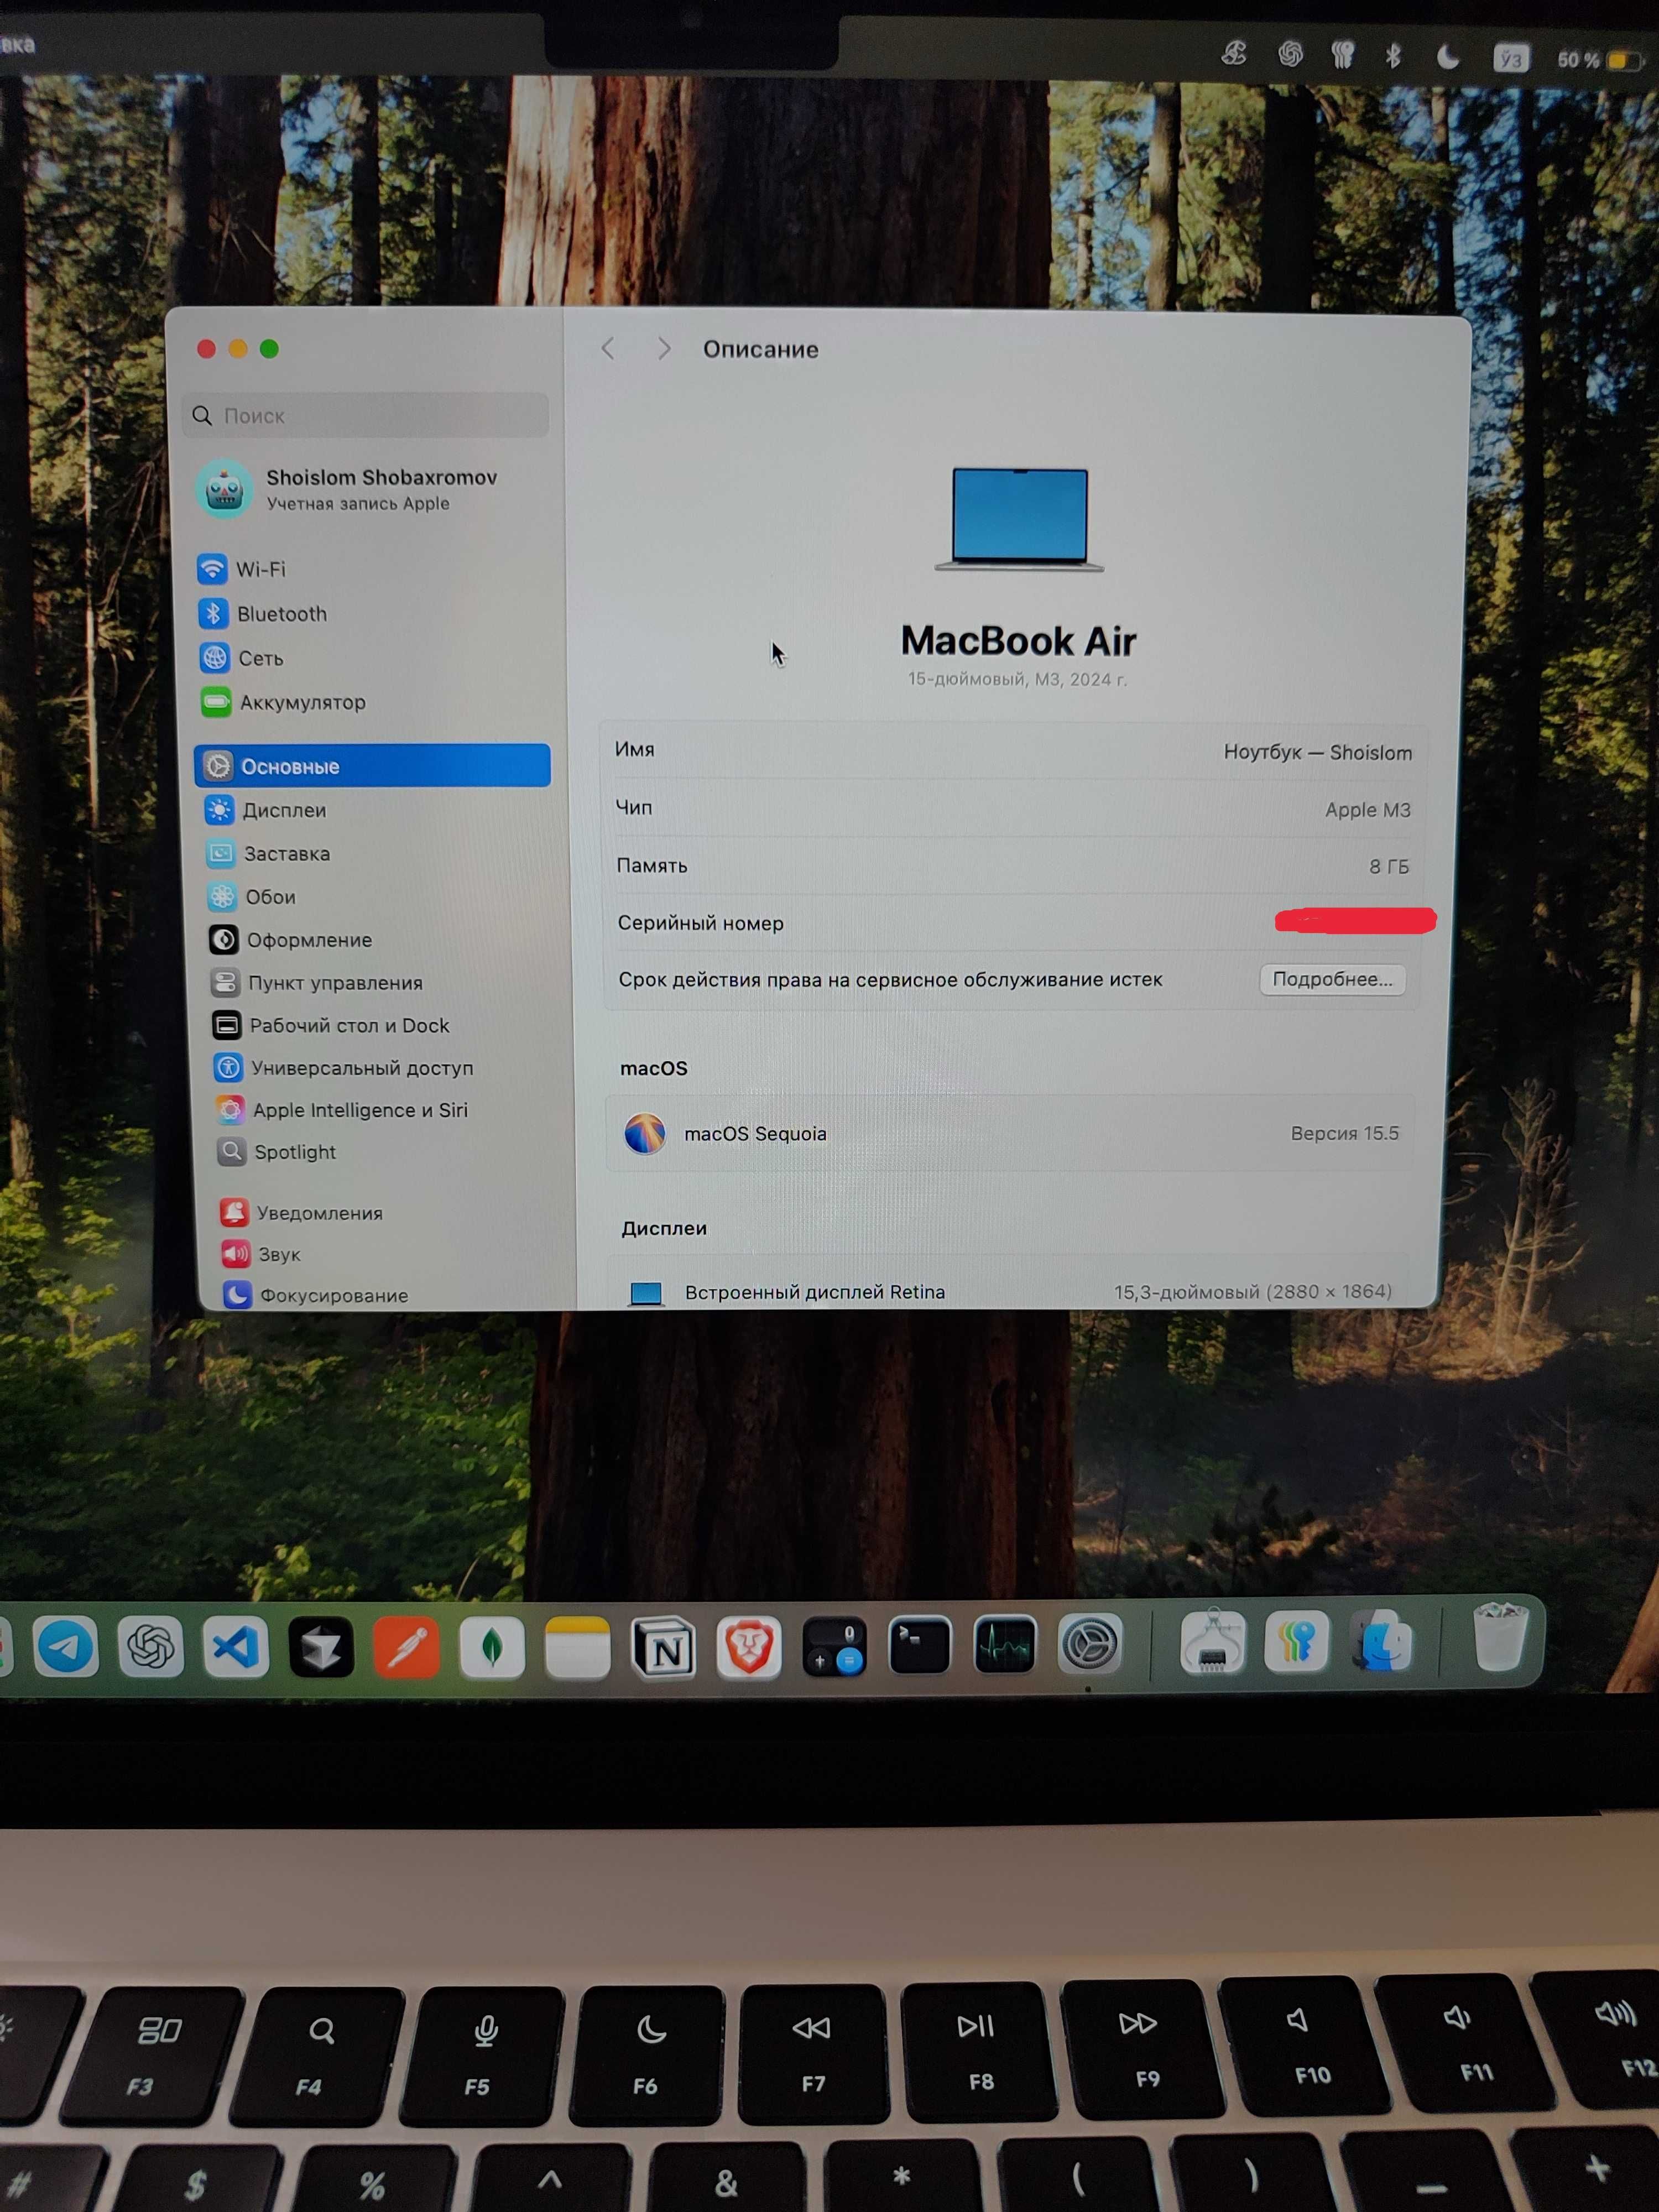
Task: Click the macOS Sequoia row
Action: tap(1010, 1133)
